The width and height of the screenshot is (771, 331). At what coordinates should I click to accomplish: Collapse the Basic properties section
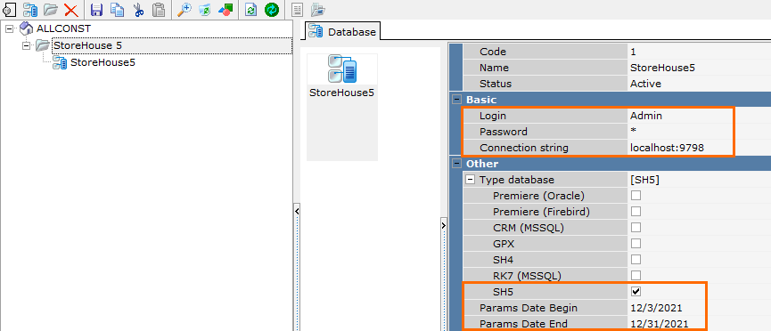456,100
